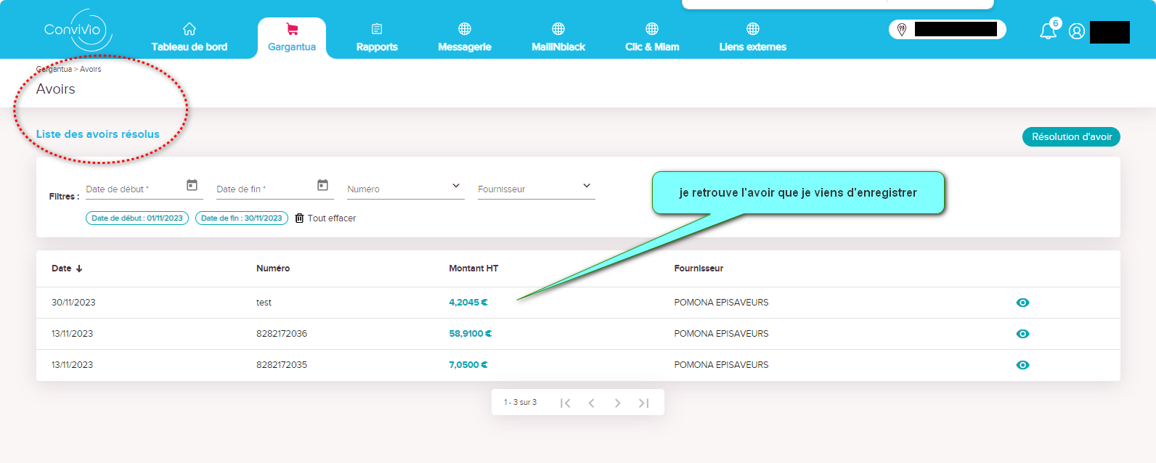Click the restaurant location pin icon
The image size is (1156, 463).
[x=902, y=30]
